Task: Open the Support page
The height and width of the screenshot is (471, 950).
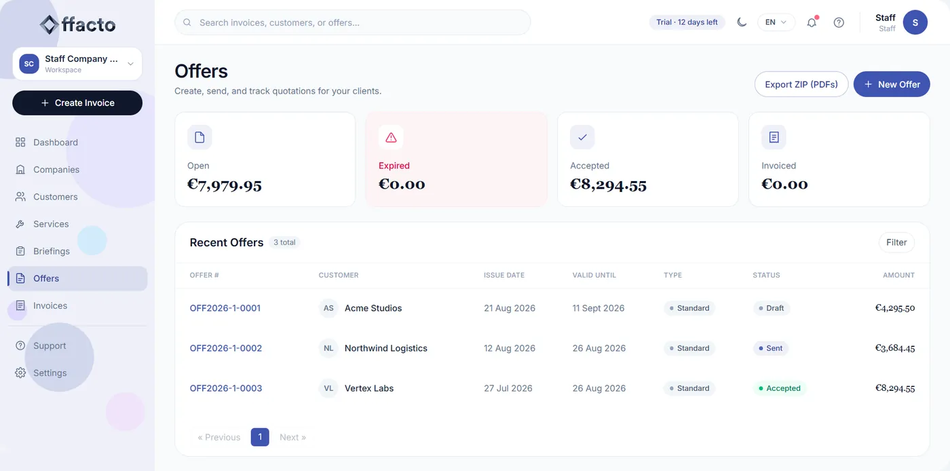Action: tap(77, 345)
